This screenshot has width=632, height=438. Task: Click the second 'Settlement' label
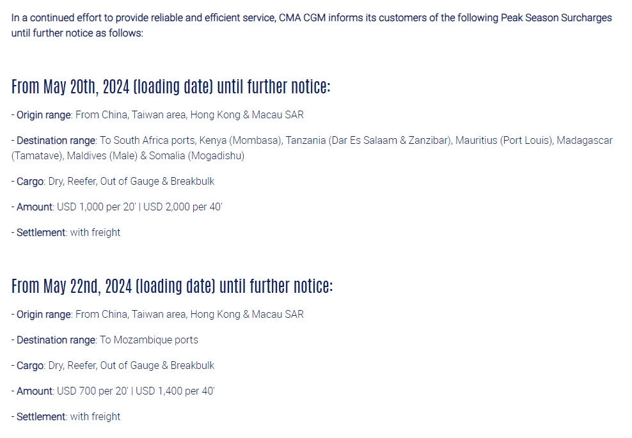tap(41, 417)
